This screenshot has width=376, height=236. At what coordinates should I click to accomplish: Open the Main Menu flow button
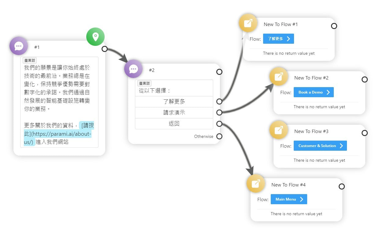(289, 199)
